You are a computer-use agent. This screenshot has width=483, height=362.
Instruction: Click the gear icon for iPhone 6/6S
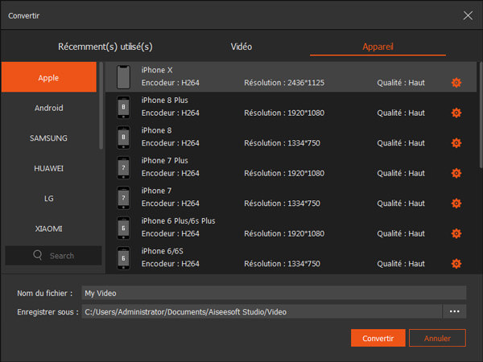(456, 263)
